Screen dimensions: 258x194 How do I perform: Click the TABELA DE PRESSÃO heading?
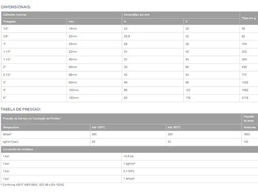[21, 109]
